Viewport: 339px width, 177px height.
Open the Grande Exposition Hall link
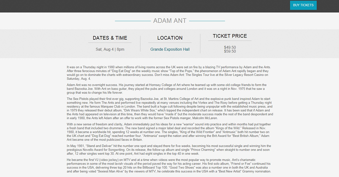pyautogui.click(x=170, y=50)
